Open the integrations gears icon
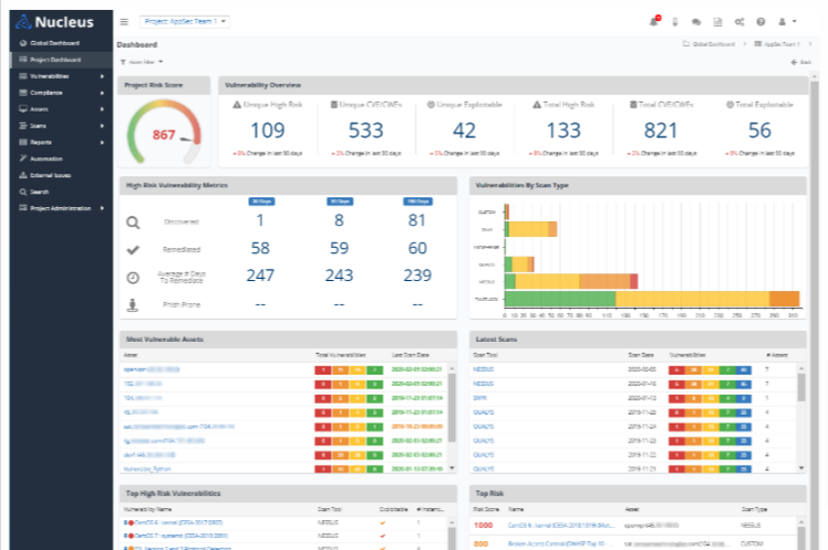828x550 pixels. point(739,22)
